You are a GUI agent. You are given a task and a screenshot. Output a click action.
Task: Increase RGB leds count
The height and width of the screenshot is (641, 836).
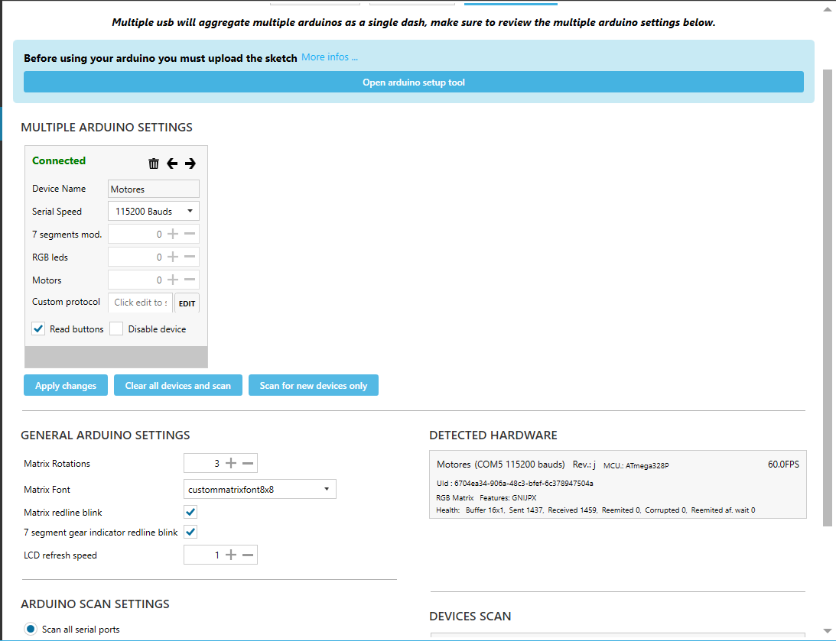pos(173,257)
